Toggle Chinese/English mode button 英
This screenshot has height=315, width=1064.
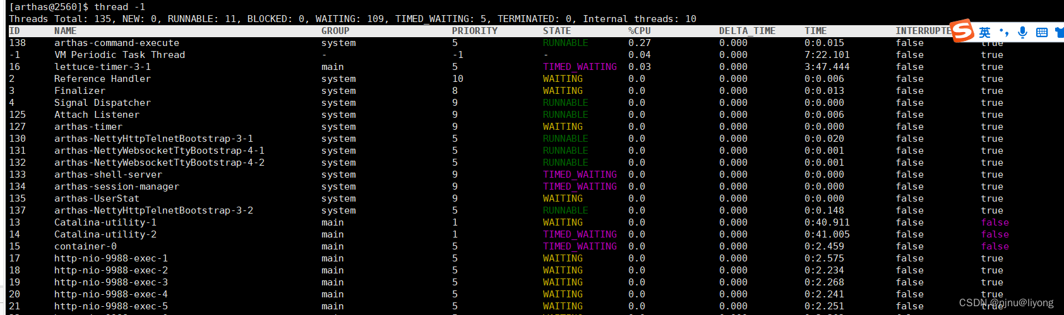click(985, 33)
